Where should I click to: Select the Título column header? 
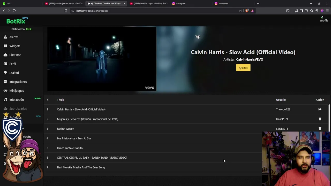click(61, 100)
